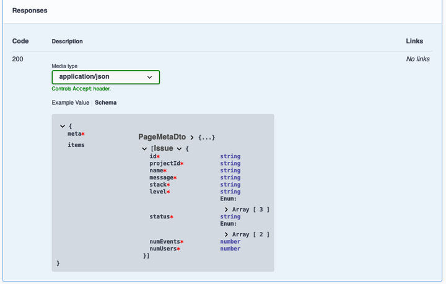
Task: Switch to the Example Value tab
Action: click(x=71, y=102)
